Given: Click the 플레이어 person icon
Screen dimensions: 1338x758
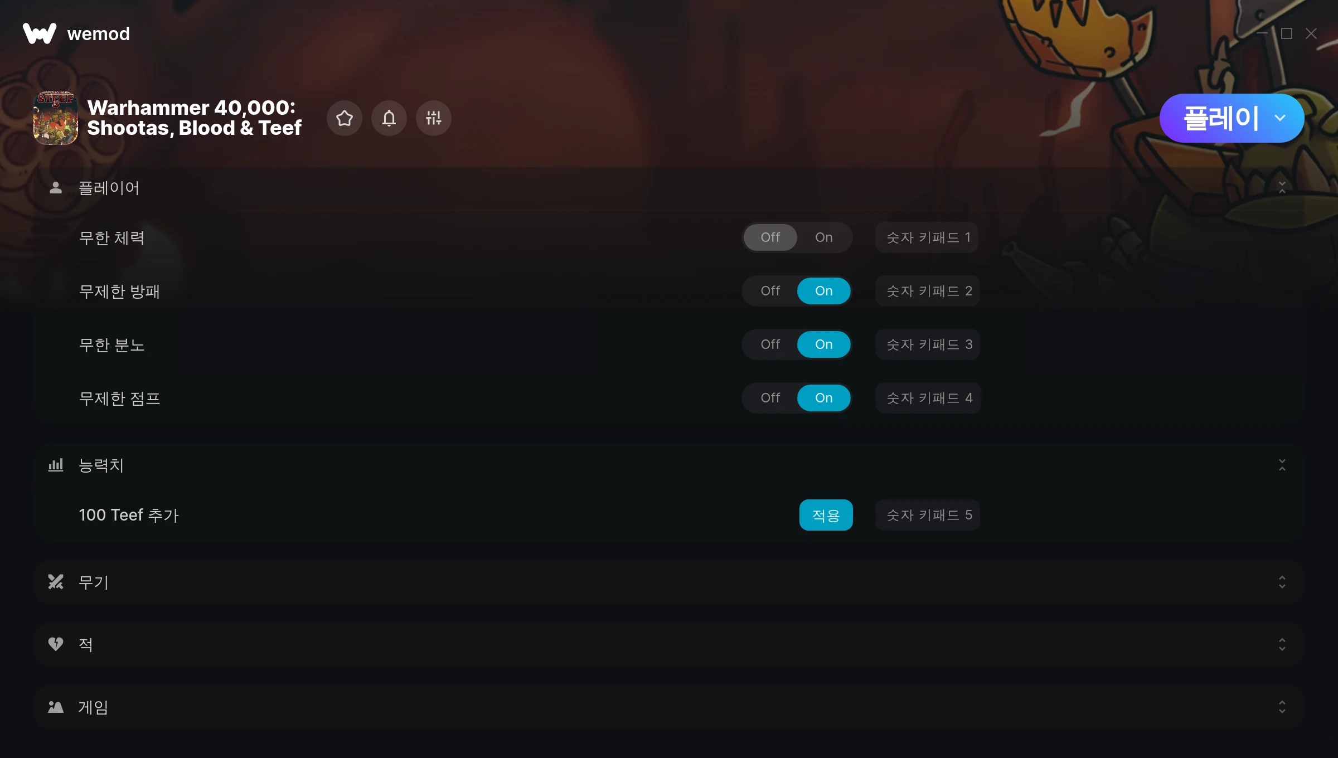Looking at the screenshot, I should coord(56,188).
